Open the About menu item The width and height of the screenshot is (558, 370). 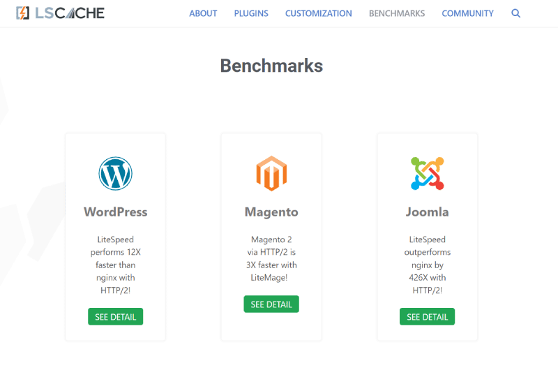click(203, 13)
